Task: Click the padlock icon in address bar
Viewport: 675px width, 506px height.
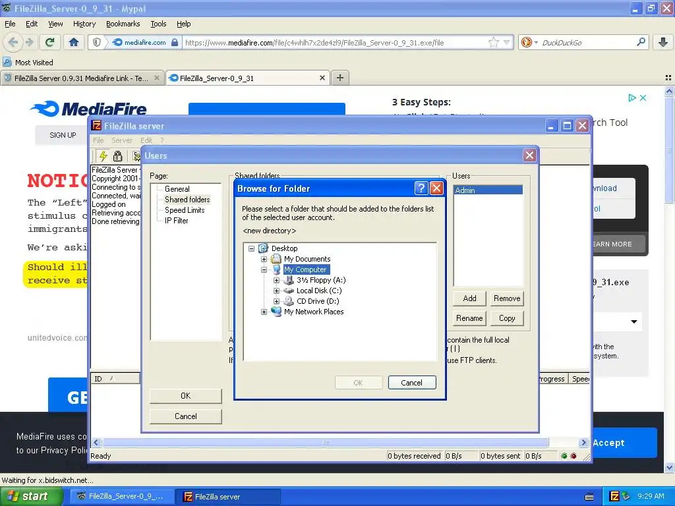Action: [174, 42]
